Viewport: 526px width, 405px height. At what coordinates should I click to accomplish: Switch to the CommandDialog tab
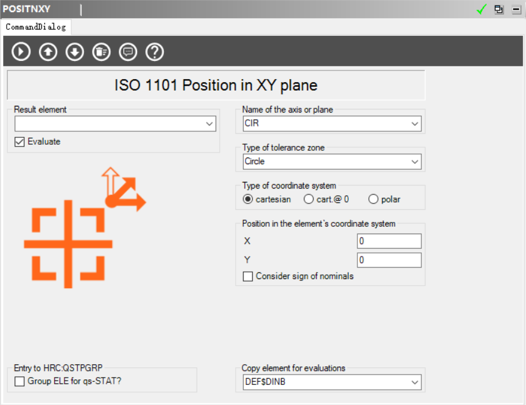coord(35,27)
